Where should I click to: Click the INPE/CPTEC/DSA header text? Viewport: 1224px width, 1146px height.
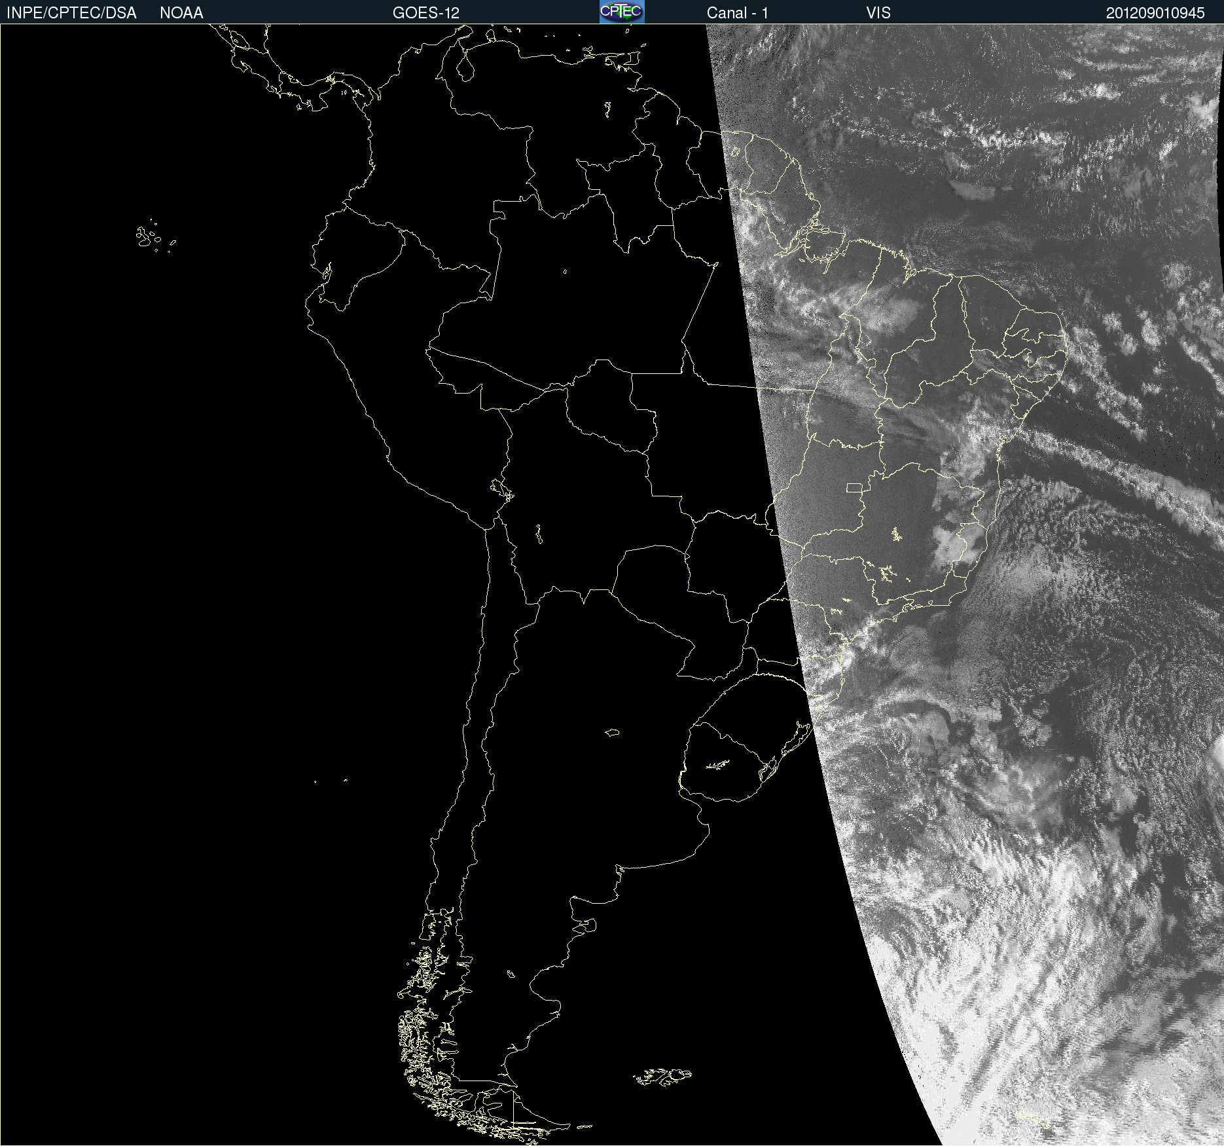(x=71, y=13)
